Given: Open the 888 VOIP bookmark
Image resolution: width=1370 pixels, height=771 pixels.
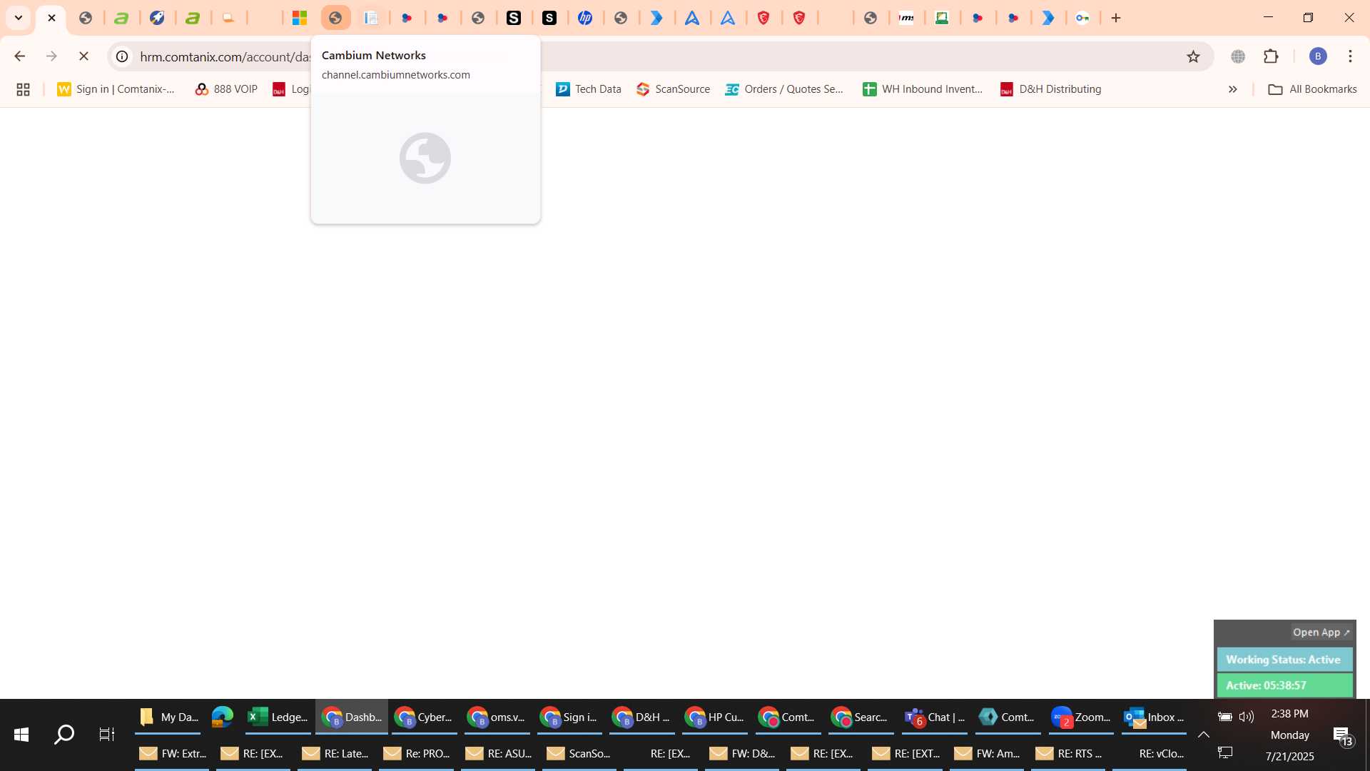Looking at the screenshot, I should tap(226, 89).
